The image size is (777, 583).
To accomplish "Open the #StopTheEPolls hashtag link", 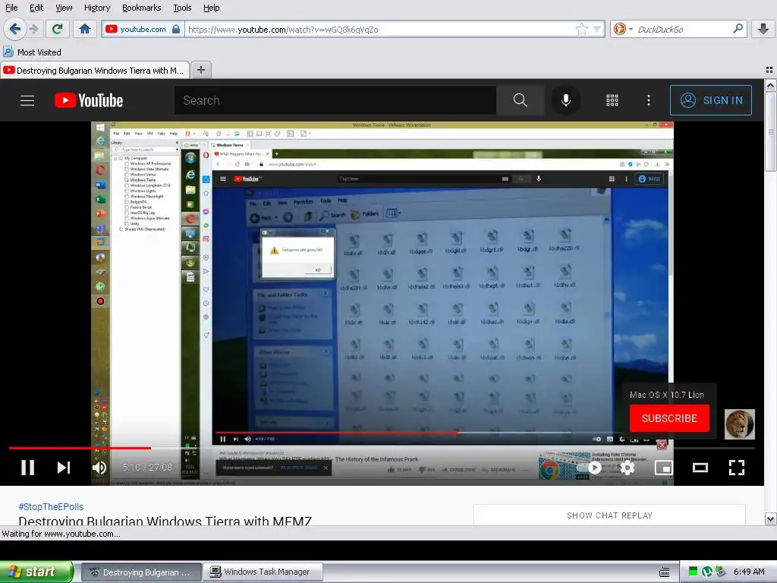I will click(x=51, y=506).
